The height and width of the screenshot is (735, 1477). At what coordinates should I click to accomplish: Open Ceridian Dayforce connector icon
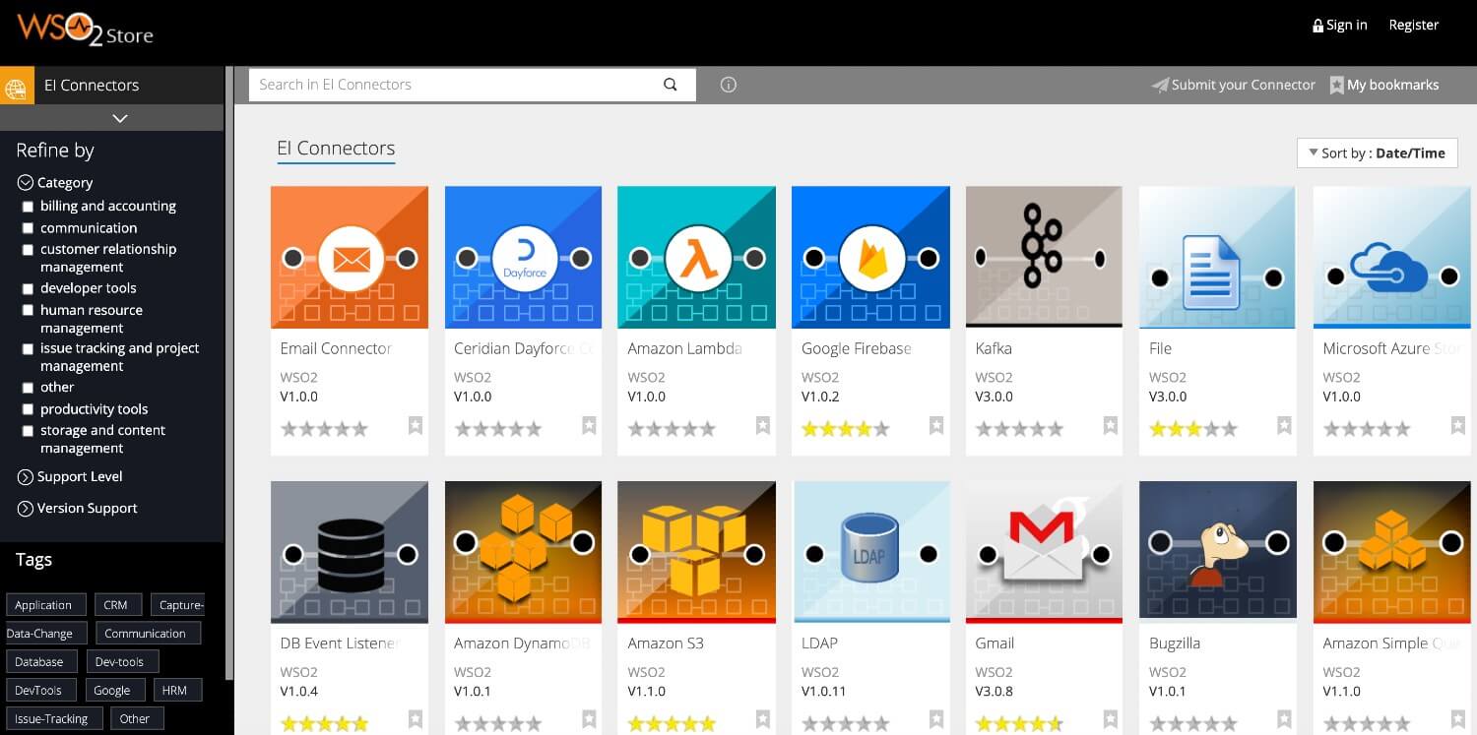[x=523, y=258]
